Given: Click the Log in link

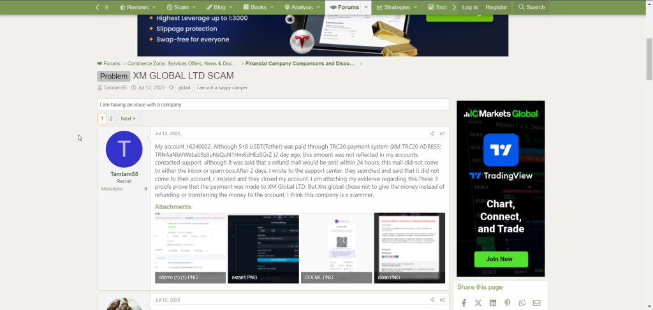Looking at the screenshot, I should tap(470, 7).
